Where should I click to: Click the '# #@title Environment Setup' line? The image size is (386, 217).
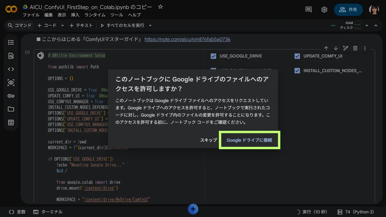77,55
